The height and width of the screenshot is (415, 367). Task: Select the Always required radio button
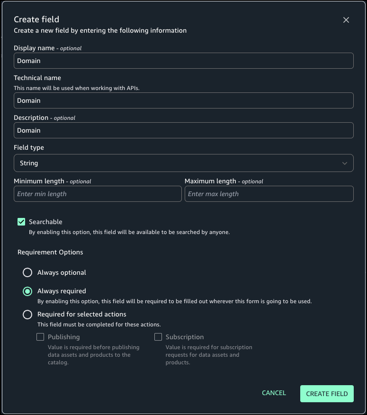[x=27, y=291]
